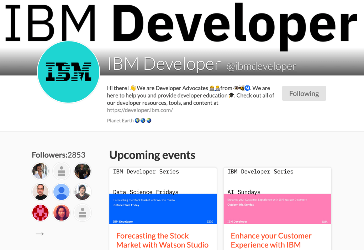Image resolution: width=364 pixels, height=250 pixels.
Task: Select the gray placeholder avatar in bottom row
Action: coord(83,213)
